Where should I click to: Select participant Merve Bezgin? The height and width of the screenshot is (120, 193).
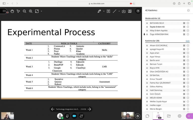tap(167, 109)
